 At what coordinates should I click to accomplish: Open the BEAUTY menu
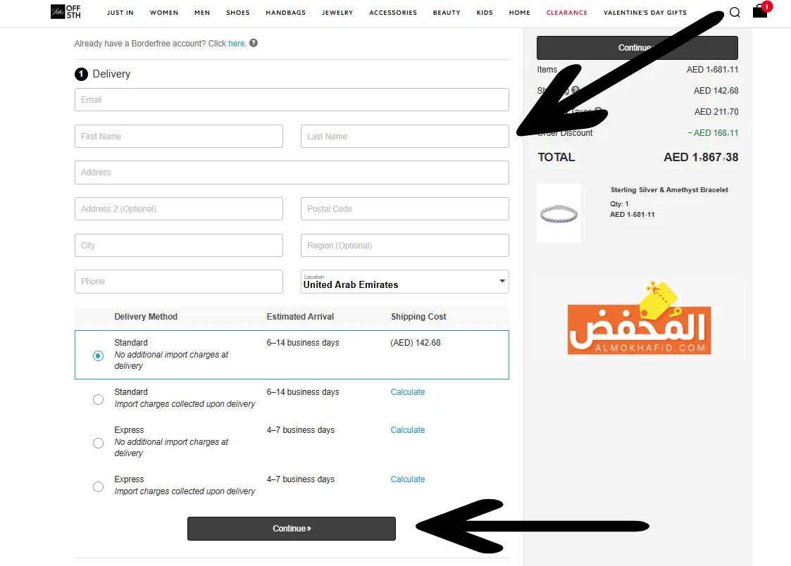(x=447, y=13)
